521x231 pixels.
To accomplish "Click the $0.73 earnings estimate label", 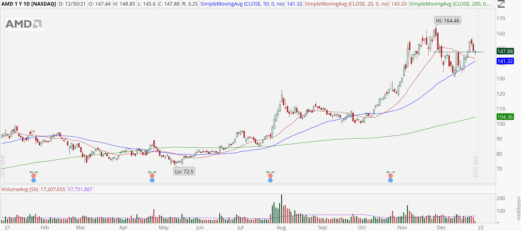I will pos(391,172).
